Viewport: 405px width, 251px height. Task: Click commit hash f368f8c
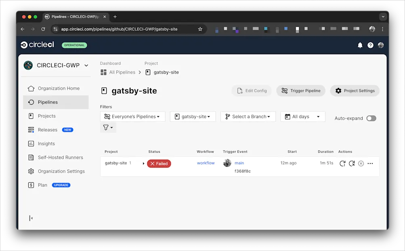pos(243,171)
